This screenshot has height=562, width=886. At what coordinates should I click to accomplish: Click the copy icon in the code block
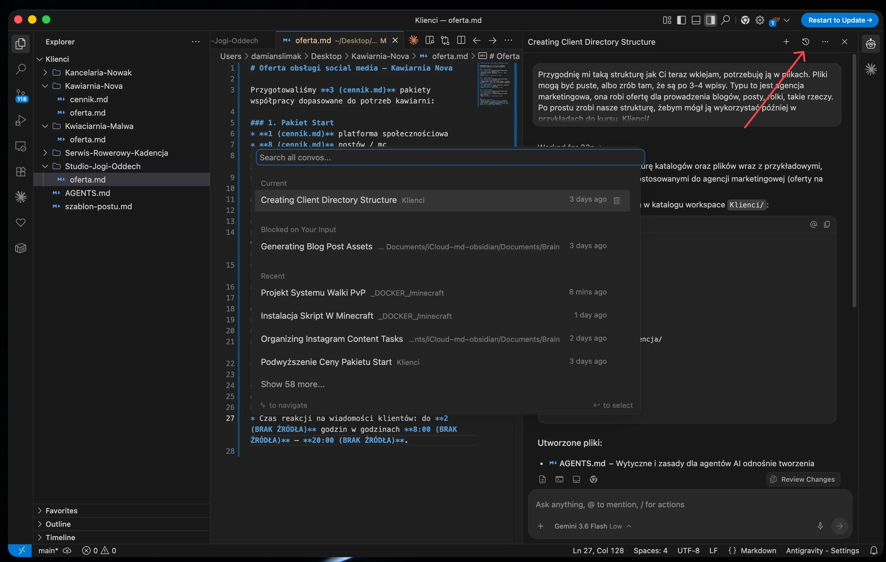827,224
